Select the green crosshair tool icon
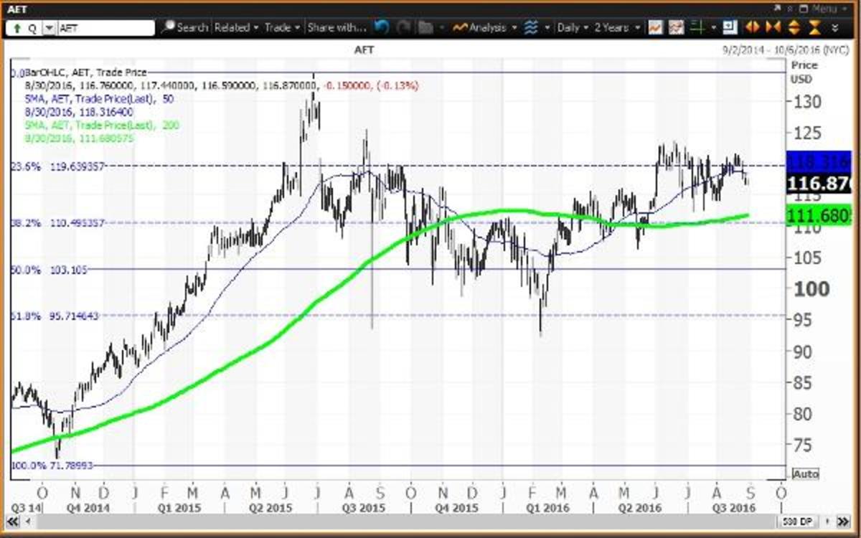This screenshot has width=861, height=538. 697,27
